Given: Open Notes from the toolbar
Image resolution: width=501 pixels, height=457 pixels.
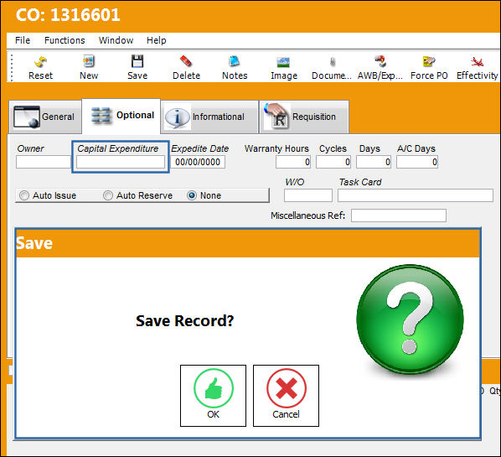Looking at the screenshot, I should pyautogui.click(x=235, y=61).
